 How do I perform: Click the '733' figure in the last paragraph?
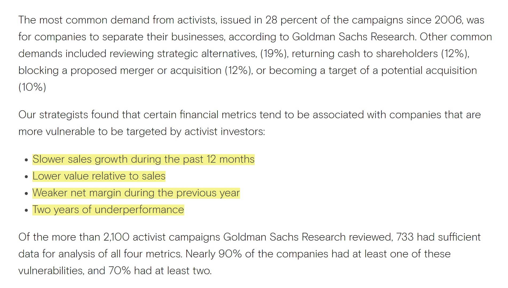[405, 237]
